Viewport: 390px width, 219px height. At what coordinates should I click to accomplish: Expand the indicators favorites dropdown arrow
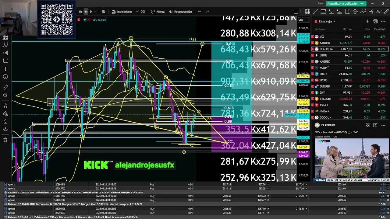[136, 12]
